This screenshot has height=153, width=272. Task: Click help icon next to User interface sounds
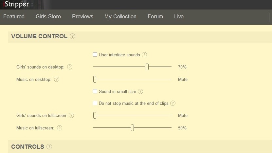pos(144,55)
